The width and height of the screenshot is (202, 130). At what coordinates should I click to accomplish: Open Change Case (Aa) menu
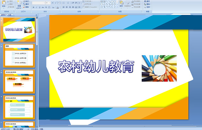coord(53,7)
